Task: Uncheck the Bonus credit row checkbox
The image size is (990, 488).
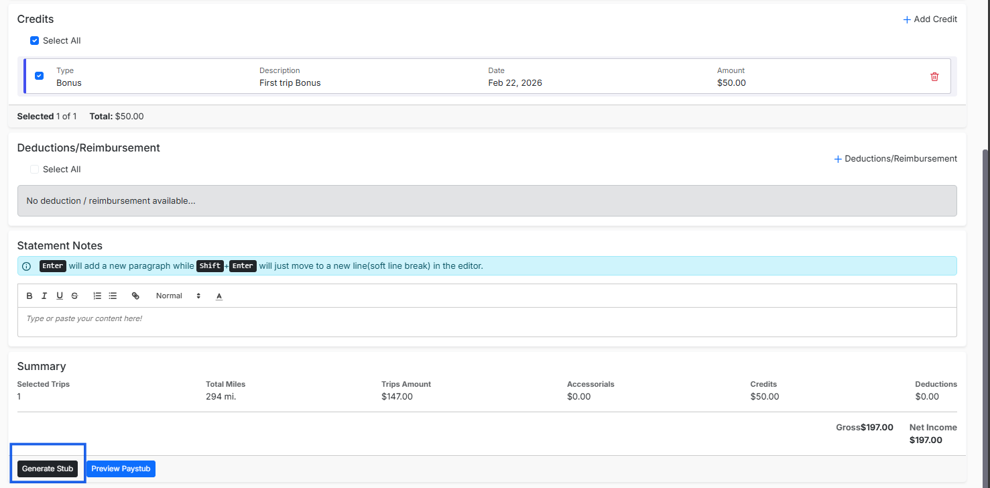Action: pyautogui.click(x=39, y=76)
